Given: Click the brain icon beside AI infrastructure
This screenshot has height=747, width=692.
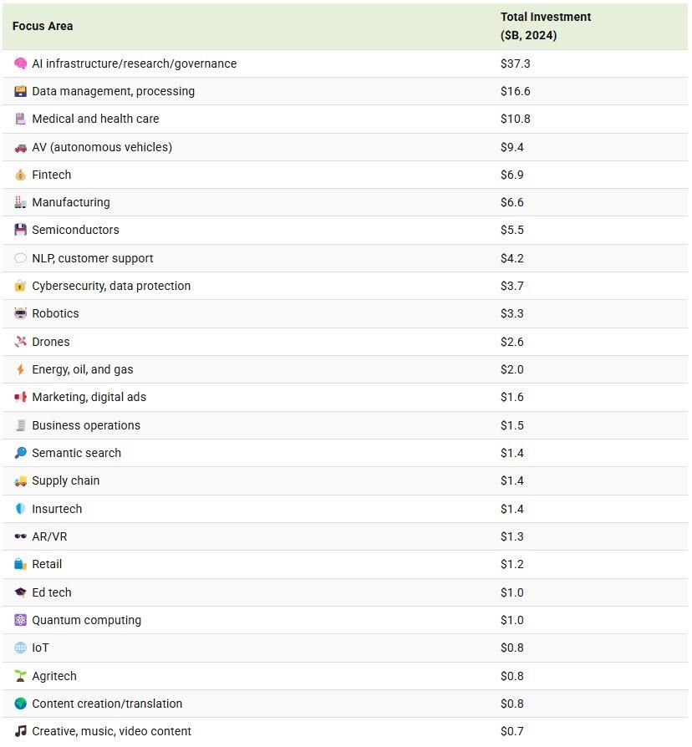Looking at the screenshot, I should (x=20, y=64).
